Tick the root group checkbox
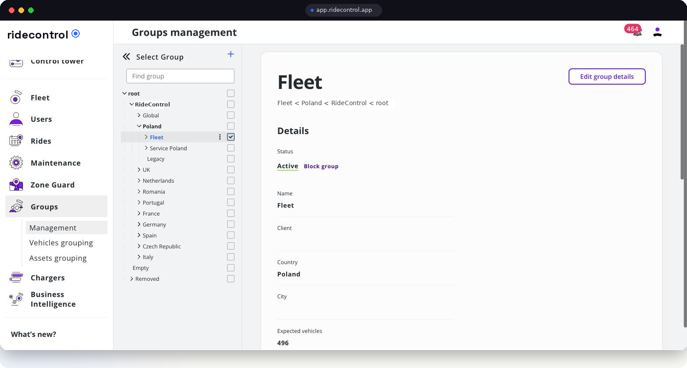This screenshot has width=687, height=368. tap(231, 93)
